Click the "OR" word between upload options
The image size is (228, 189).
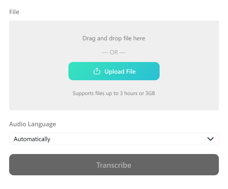tap(114, 52)
